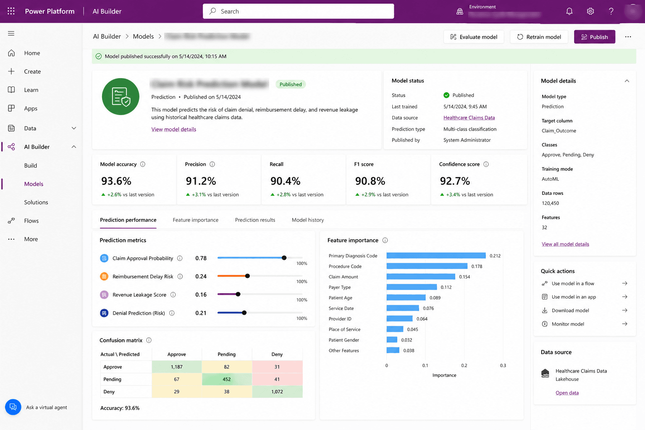Click the notifications bell icon

[x=569, y=11]
